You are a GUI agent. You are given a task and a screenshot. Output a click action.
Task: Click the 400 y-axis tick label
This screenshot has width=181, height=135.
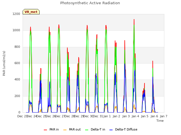point(17,80)
